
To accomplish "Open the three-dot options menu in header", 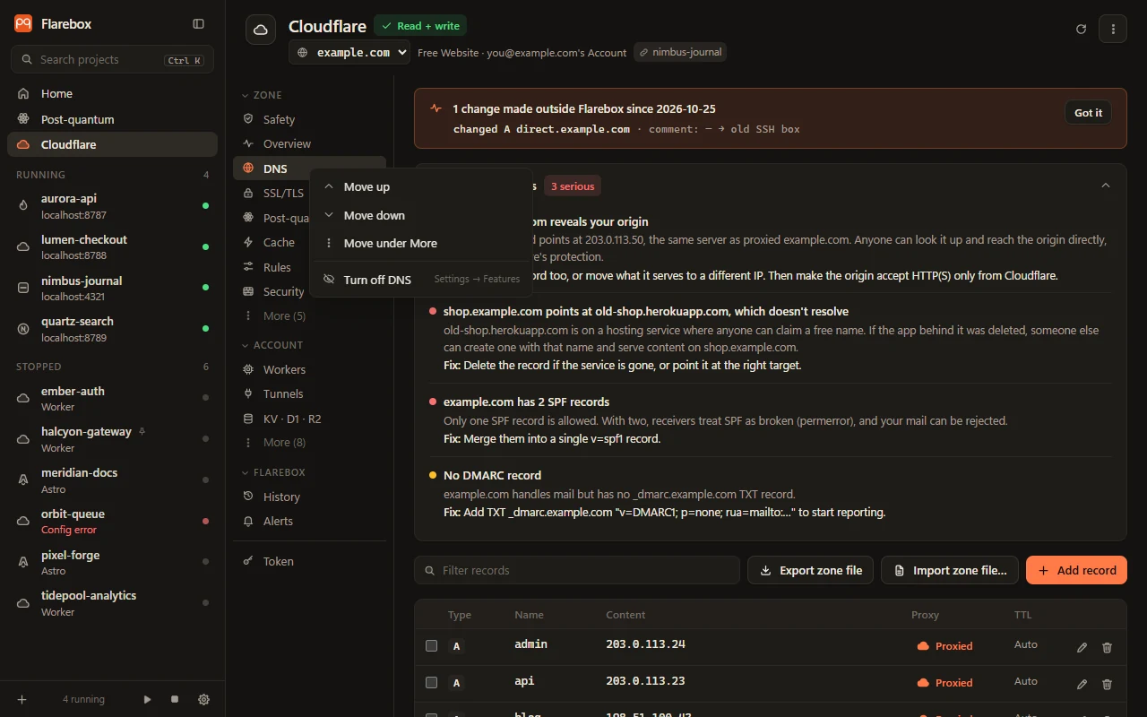I will 1113,29.
